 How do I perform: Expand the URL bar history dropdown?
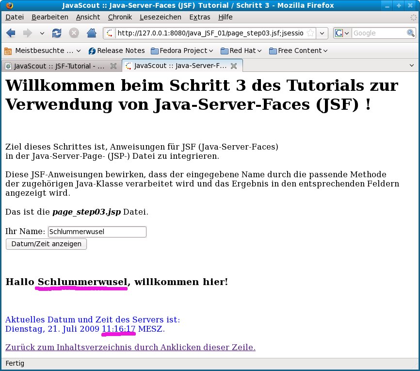[323, 33]
